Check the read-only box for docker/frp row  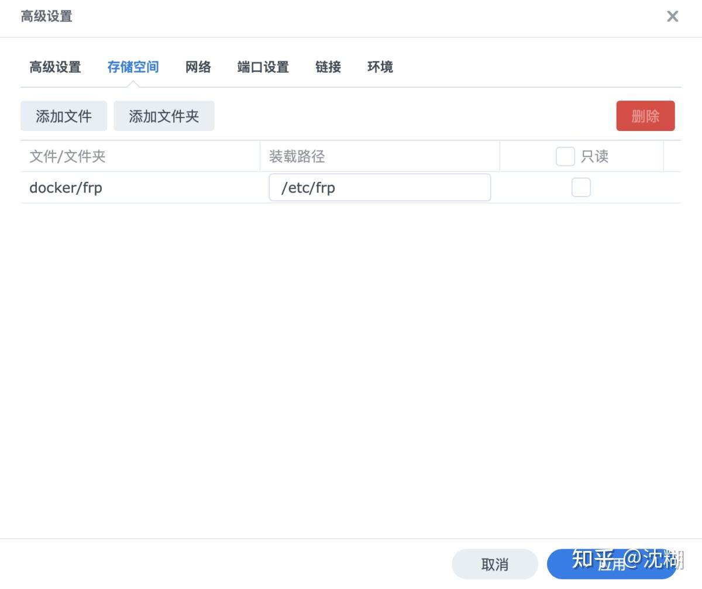[x=581, y=187]
